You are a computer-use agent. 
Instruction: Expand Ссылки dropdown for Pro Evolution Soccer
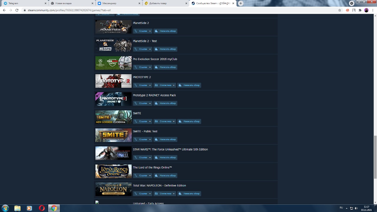[x=143, y=67]
